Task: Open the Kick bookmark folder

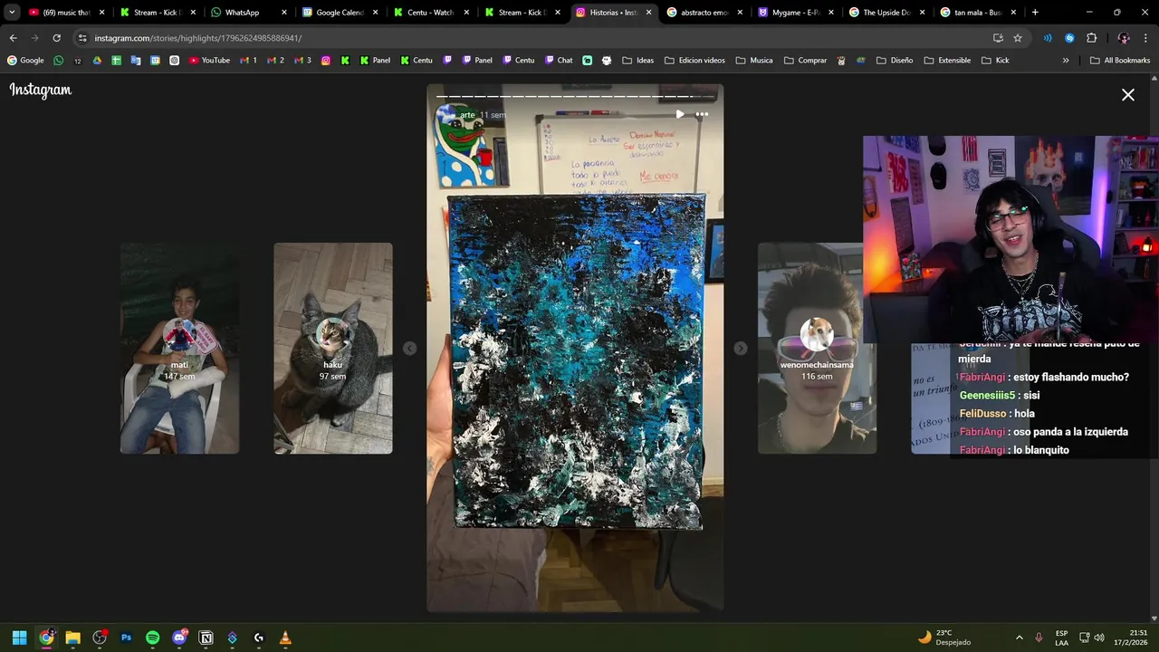Action: click(994, 61)
